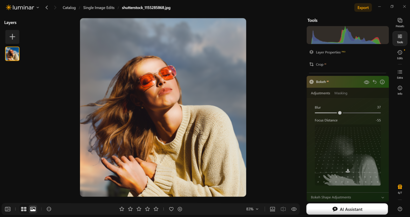This screenshot has width=410, height=217.
Task: Rate image three stars
Action: (x=139, y=209)
